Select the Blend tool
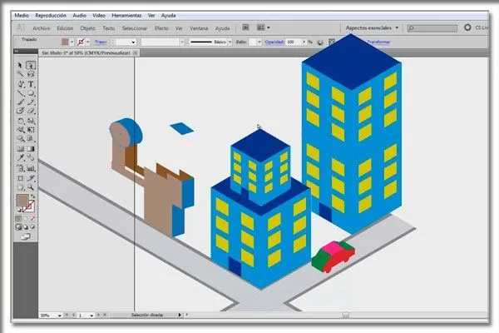Viewport: 499px width, 333px height. (x=31, y=157)
